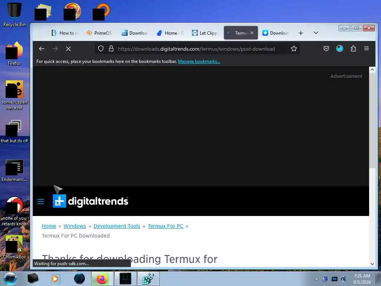The height and width of the screenshot is (286, 381).
Task: Click the vertical scrollbar thumb
Action: click(x=372, y=120)
